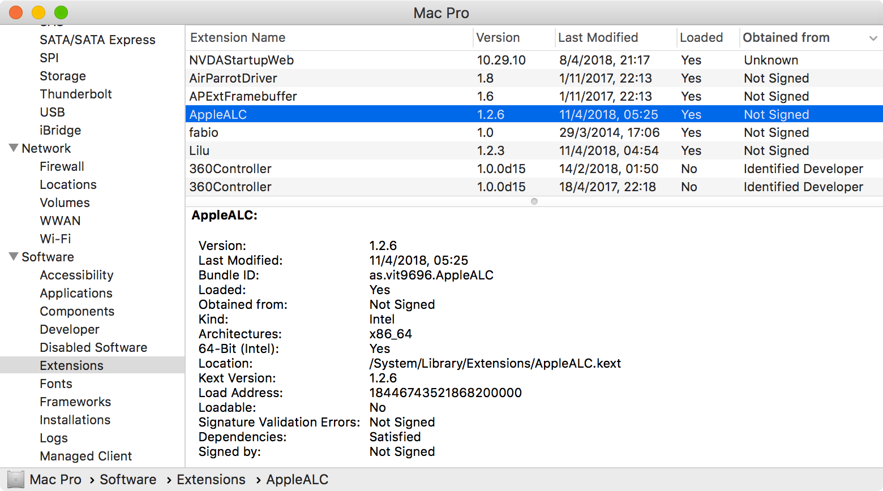
Task: Collapse the Software section triangle
Action: coord(14,257)
